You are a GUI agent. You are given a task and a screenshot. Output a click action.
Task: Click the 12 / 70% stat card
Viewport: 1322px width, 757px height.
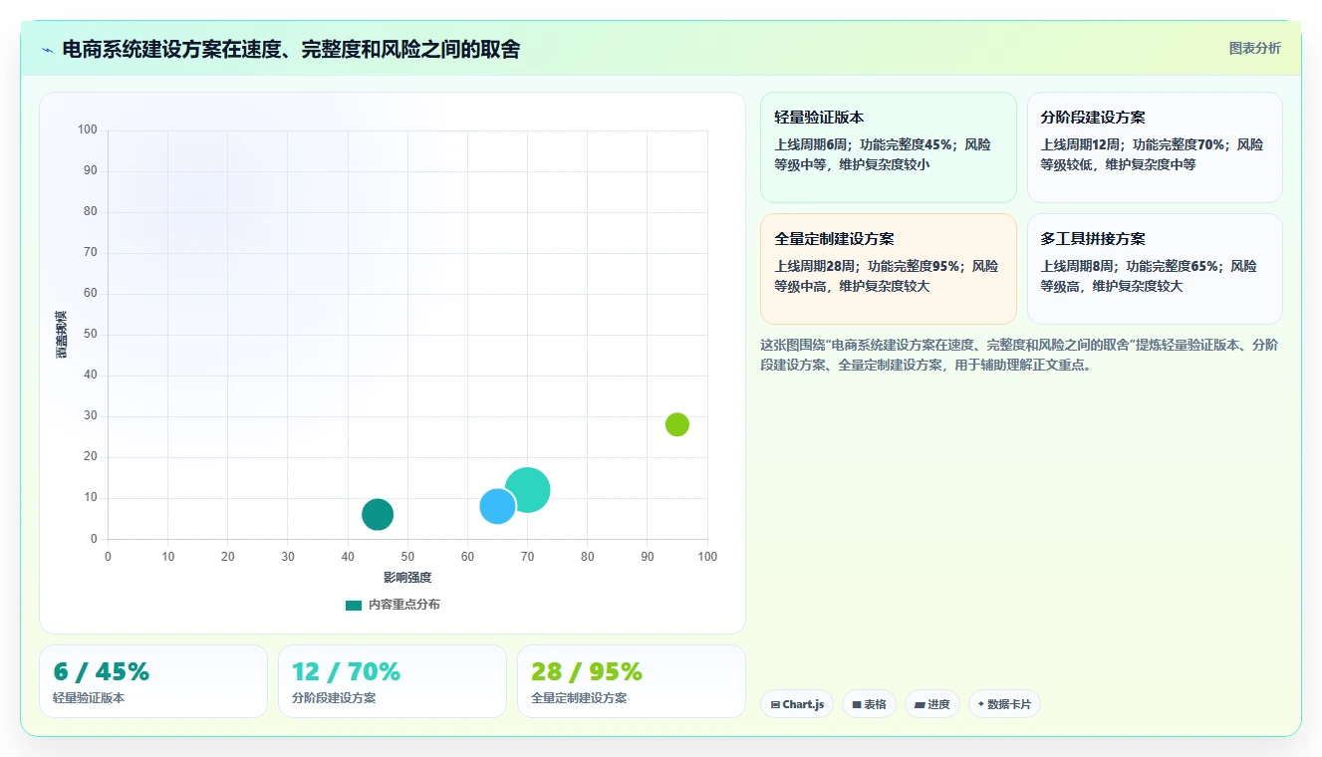(x=393, y=681)
